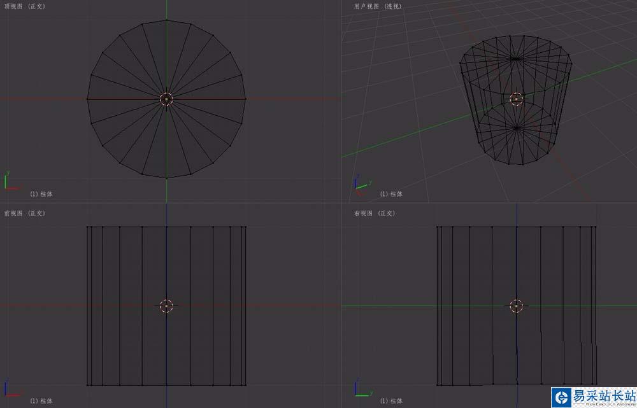Click the 3D cursor in the top view
Image resolution: width=637 pixels, height=408 pixels.
(x=166, y=99)
